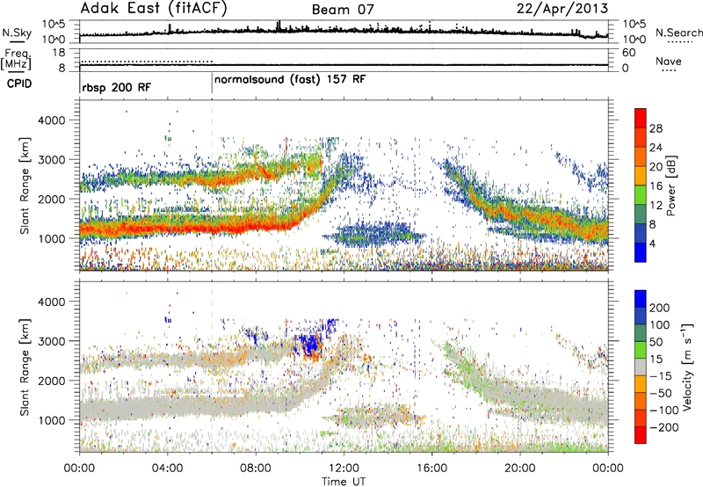Click the 'N.Sky' legend label
The image size is (703, 487).
(17, 33)
